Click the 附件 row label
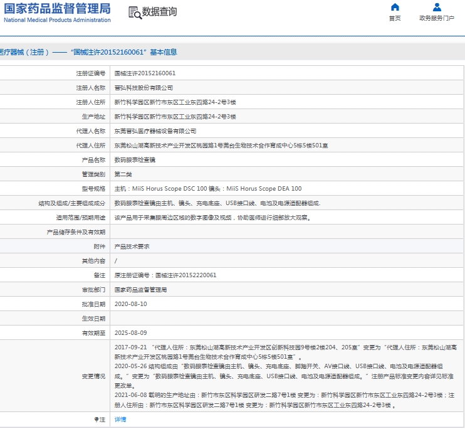Screen dimensions: 465x429 tap(100, 246)
